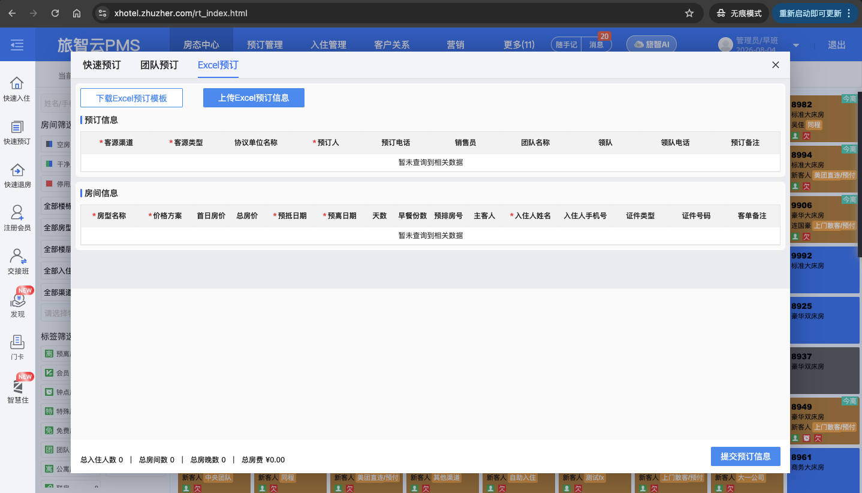
Task: Click the 入住人姓名 column header
Action: pyautogui.click(x=531, y=216)
